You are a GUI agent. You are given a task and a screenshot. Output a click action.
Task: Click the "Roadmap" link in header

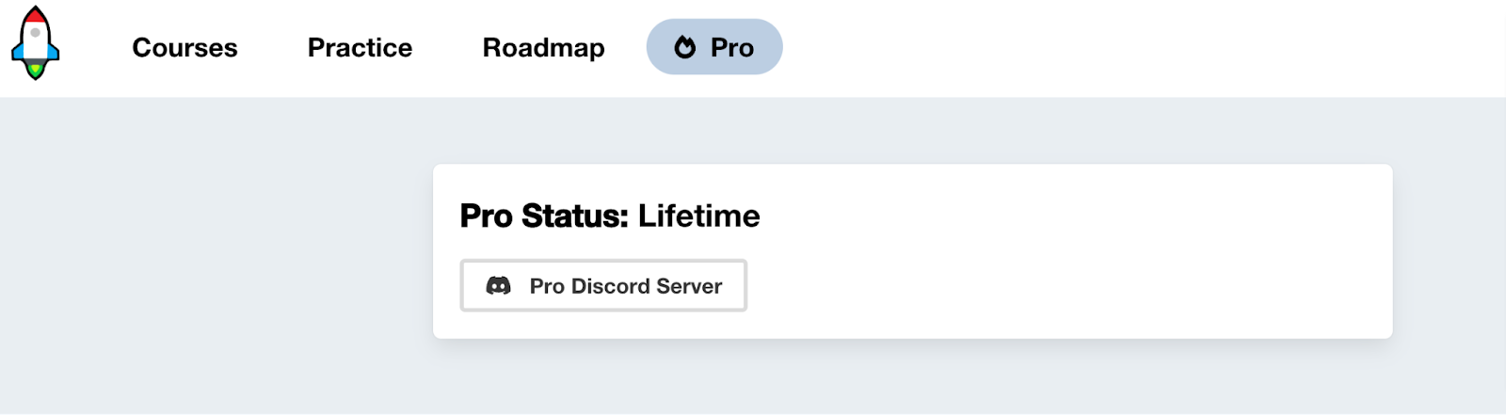click(x=543, y=47)
